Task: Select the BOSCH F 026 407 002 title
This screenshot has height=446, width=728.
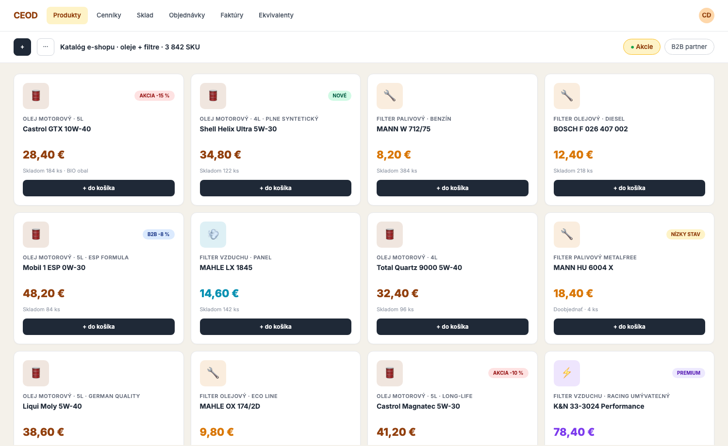Action: click(x=591, y=129)
